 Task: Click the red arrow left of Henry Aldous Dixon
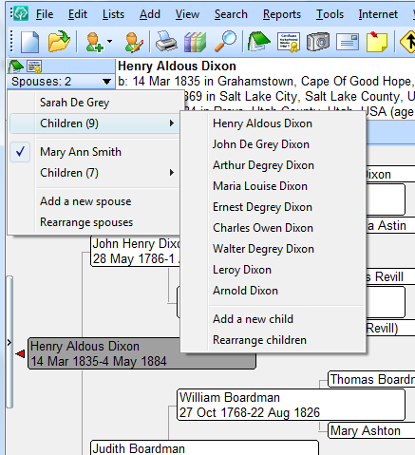20,353
